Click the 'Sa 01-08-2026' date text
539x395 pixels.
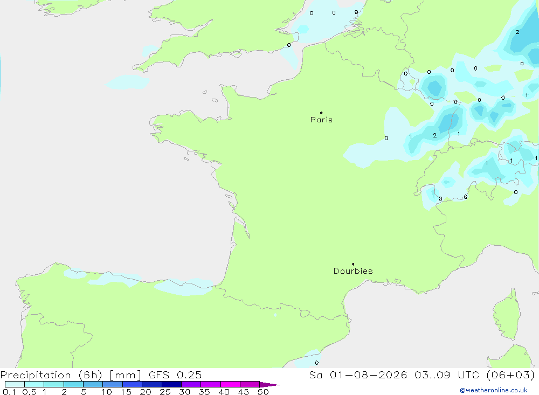[358, 375]
